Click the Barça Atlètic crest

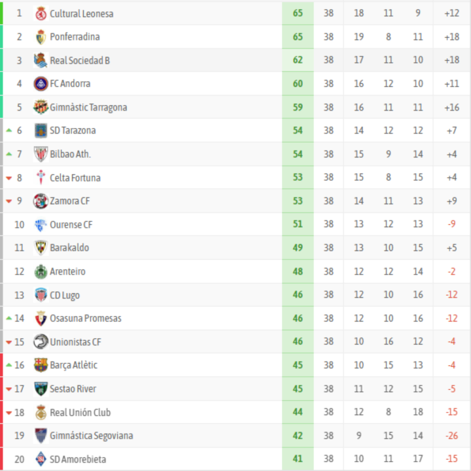click(x=41, y=365)
